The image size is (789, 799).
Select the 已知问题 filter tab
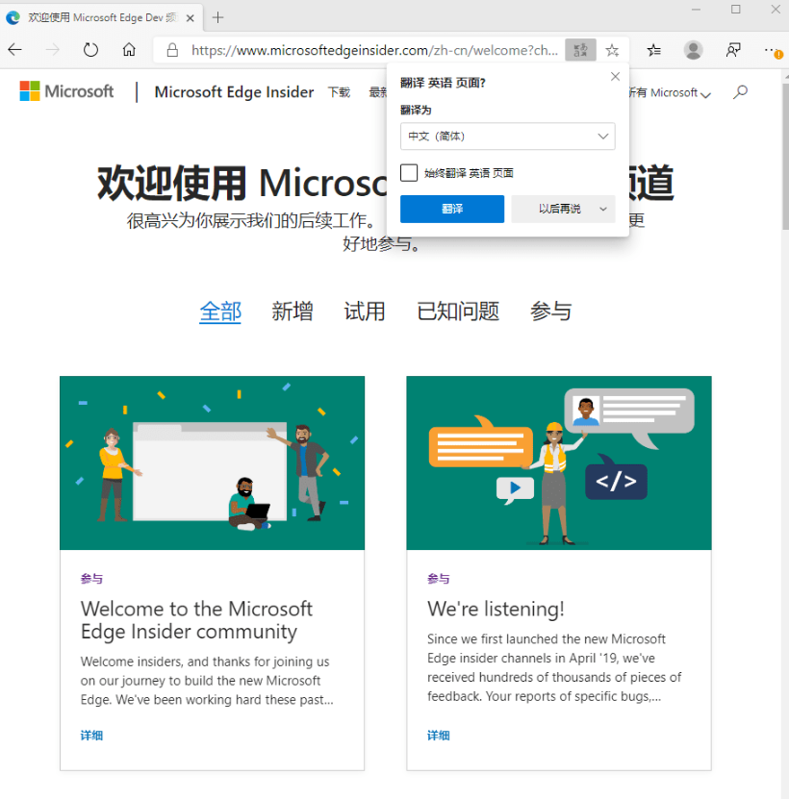pyautogui.click(x=457, y=312)
